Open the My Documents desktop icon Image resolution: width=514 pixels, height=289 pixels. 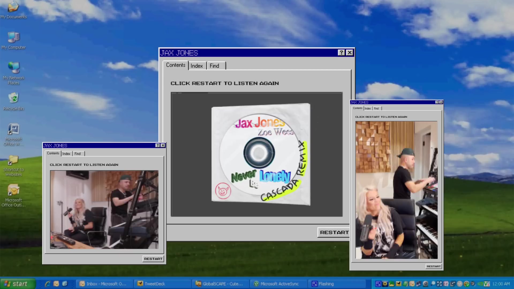(x=13, y=10)
